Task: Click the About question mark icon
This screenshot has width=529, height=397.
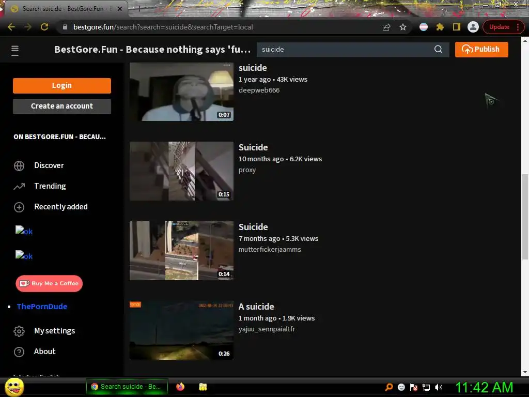Action: click(x=19, y=352)
